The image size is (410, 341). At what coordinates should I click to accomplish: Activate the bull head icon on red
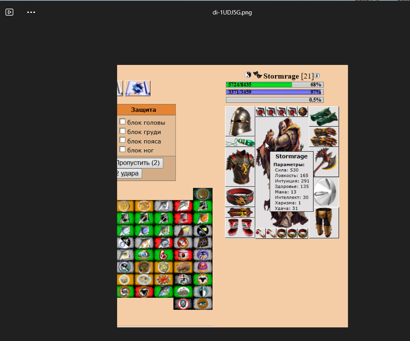144,291
